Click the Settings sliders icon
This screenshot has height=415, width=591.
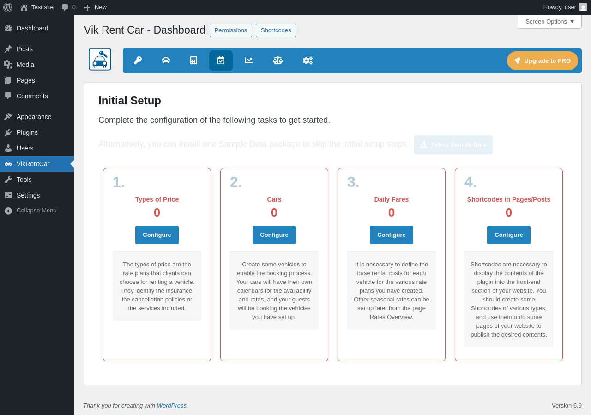click(x=8, y=195)
